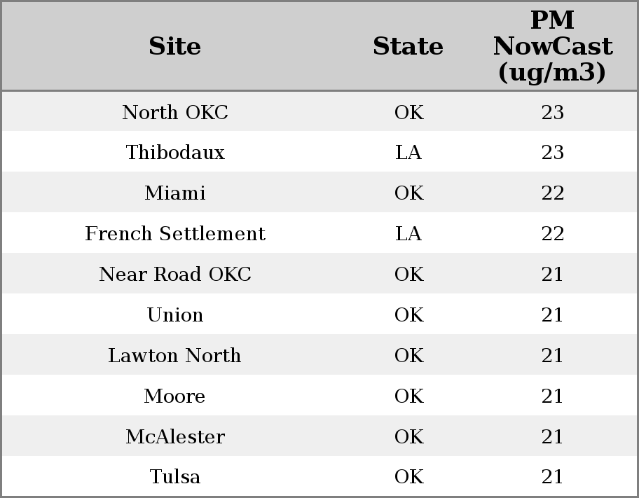Select the Lawton North site cell
Image resolution: width=639 pixels, height=498 pixels.
click(175, 355)
